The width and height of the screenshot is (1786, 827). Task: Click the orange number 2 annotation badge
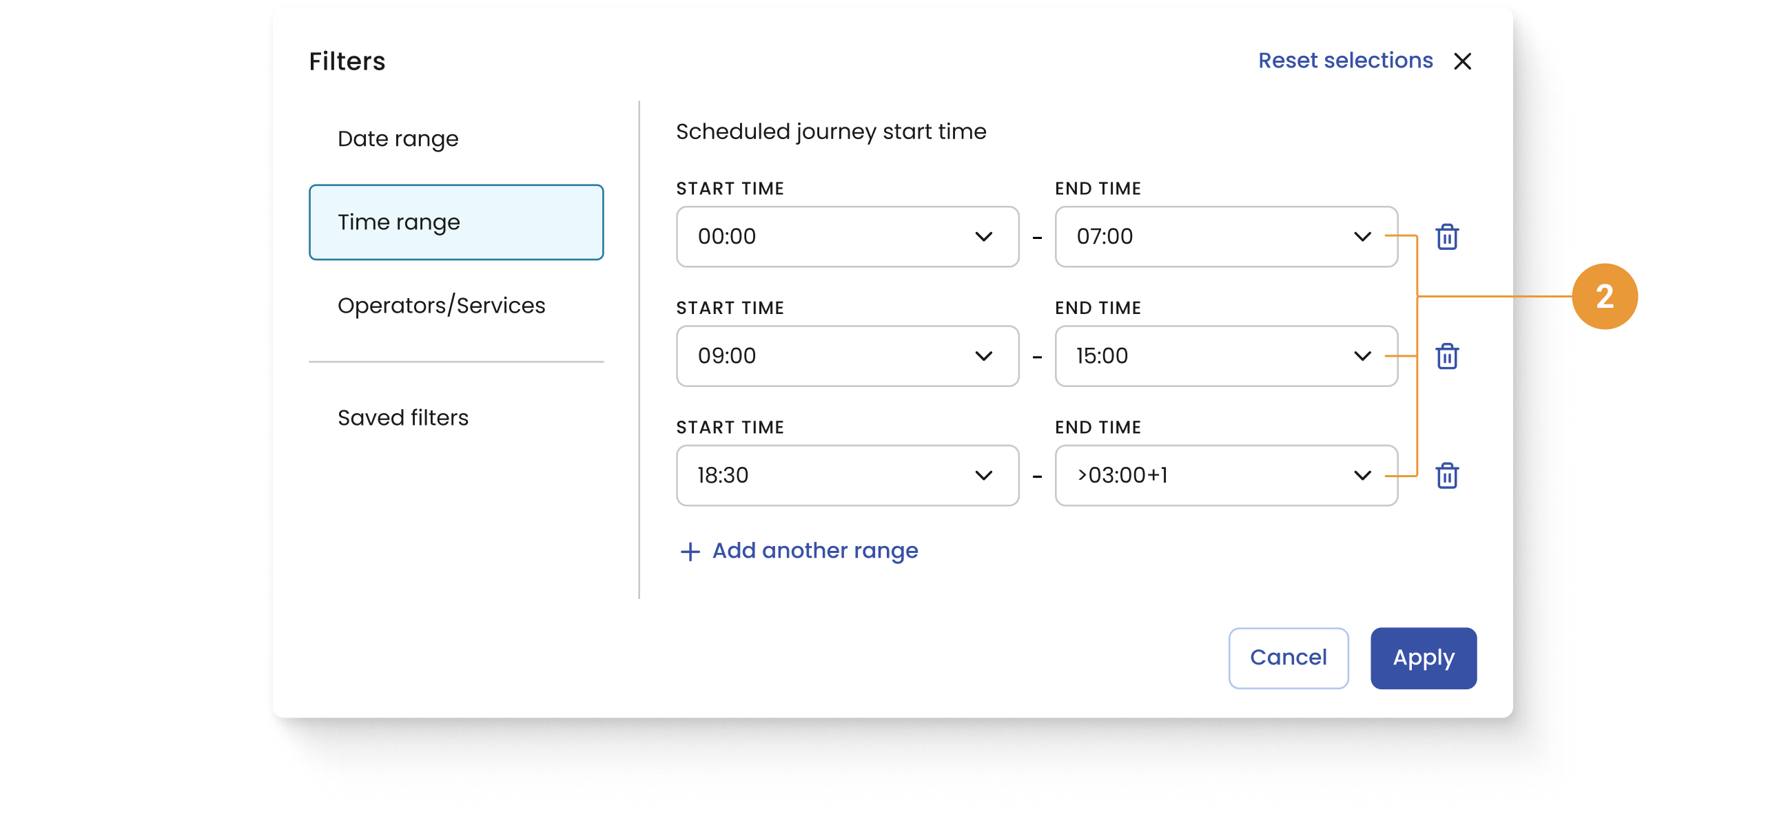point(1603,297)
